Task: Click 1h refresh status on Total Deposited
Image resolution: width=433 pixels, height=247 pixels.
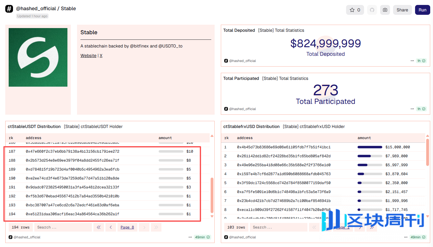Action: point(421,61)
